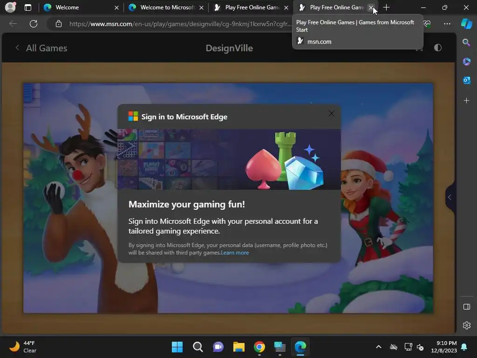Open taskbar Search
This screenshot has width=477, height=358.
pos(198,347)
